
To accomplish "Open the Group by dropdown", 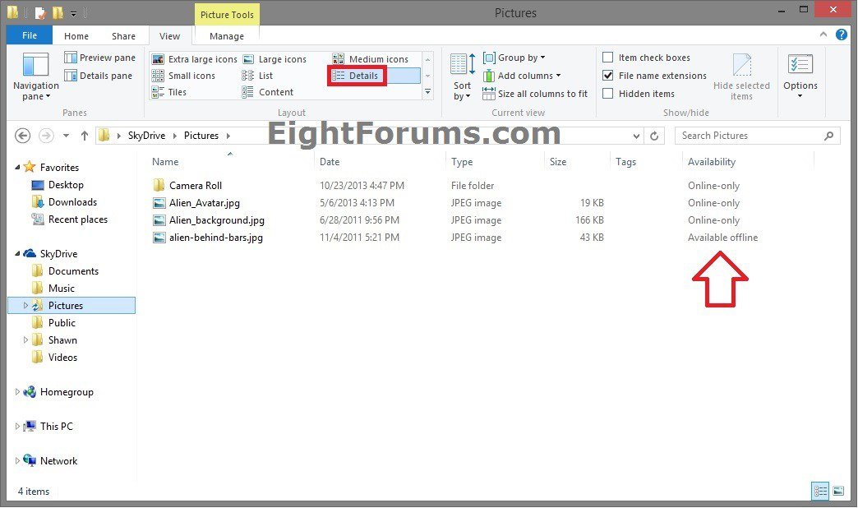I will (x=514, y=58).
